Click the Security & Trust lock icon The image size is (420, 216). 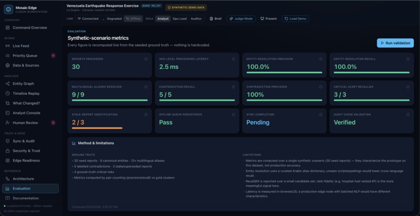pos(7,151)
